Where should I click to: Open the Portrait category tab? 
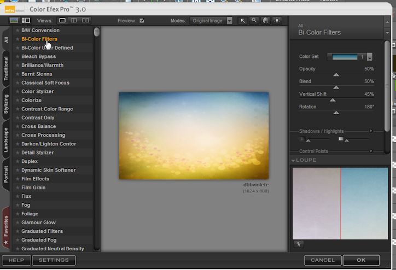click(x=6, y=174)
